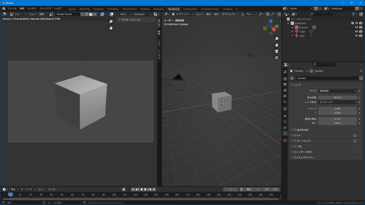Open the View Layer properties tab
This screenshot has height=205, width=365.
pyautogui.click(x=285, y=90)
